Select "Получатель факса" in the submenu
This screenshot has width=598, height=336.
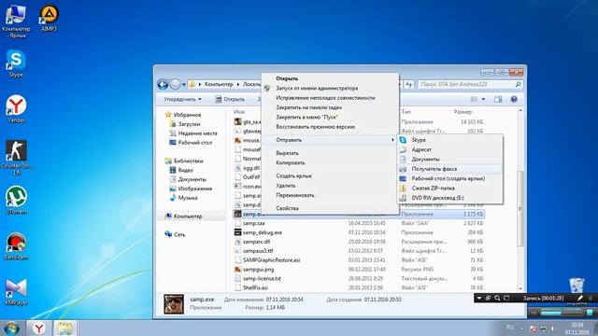[x=450, y=169]
